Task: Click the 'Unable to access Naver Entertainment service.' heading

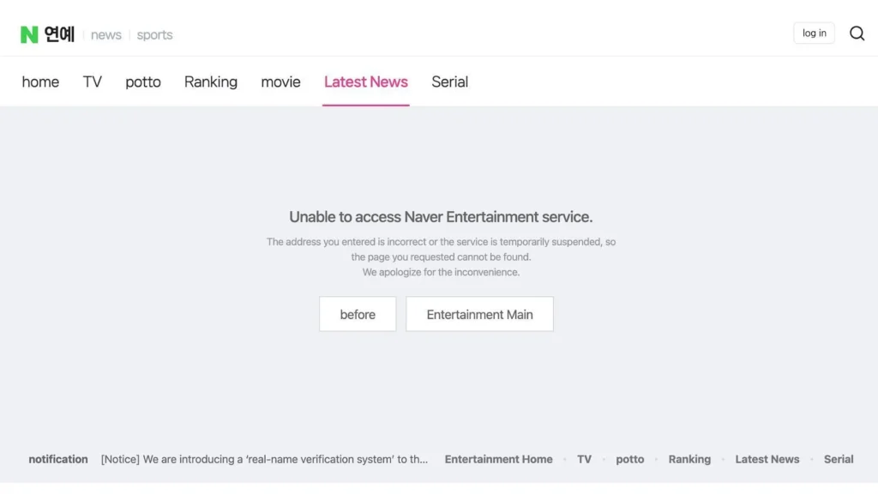Action: (x=441, y=217)
